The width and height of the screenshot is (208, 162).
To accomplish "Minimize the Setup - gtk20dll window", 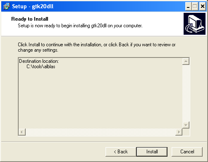I will (x=188, y=6).
